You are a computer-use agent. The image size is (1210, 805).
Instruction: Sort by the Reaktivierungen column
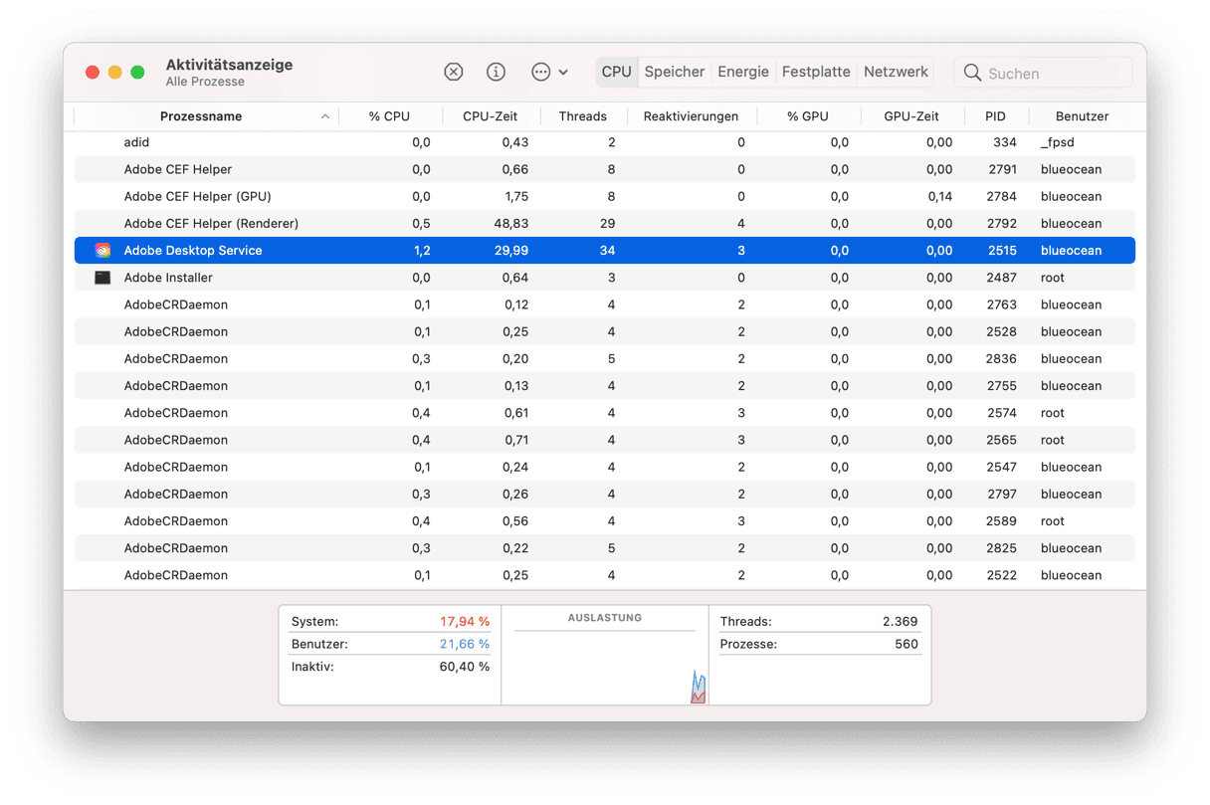coord(692,116)
